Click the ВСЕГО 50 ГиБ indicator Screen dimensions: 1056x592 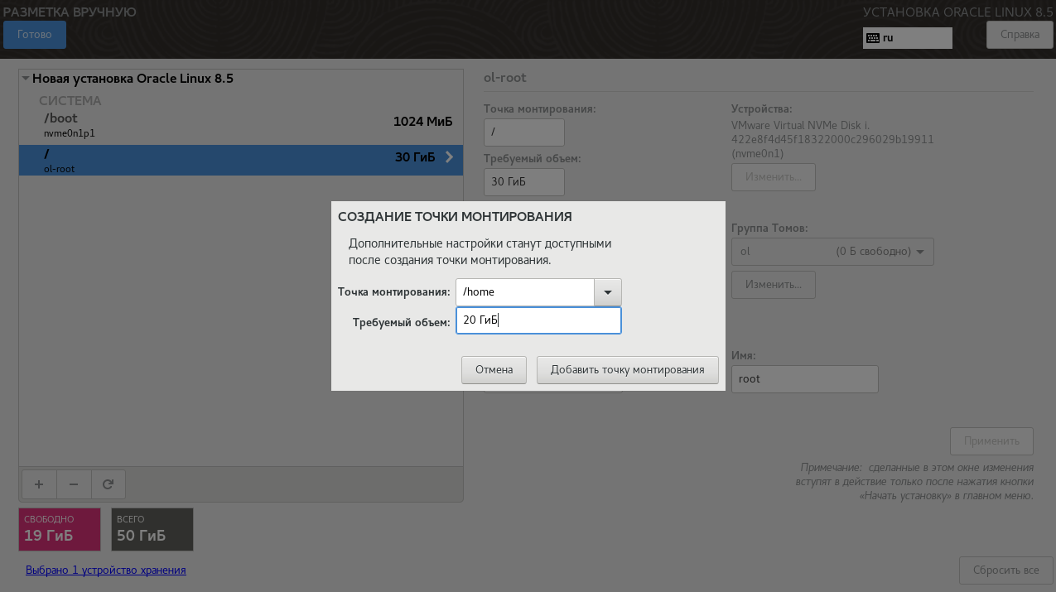pyautogui.click(x=152, y=530)
